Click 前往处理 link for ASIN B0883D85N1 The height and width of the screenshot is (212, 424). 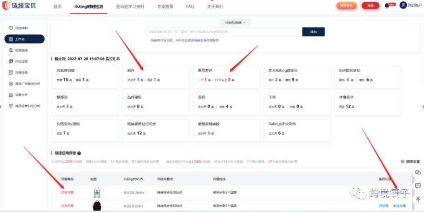(x=399, y=206)
